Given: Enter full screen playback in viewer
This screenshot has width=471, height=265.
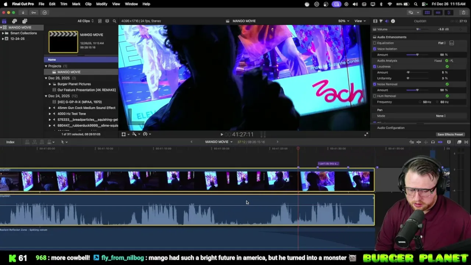Looking at the screenshot, I should (x=366, y=134).
